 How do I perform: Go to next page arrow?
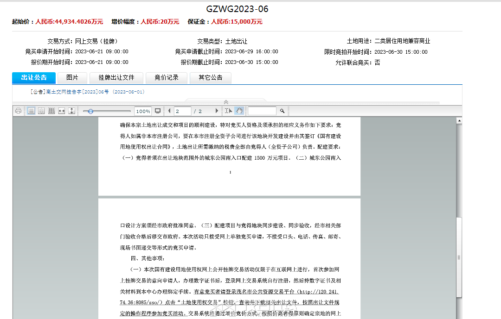217,111
